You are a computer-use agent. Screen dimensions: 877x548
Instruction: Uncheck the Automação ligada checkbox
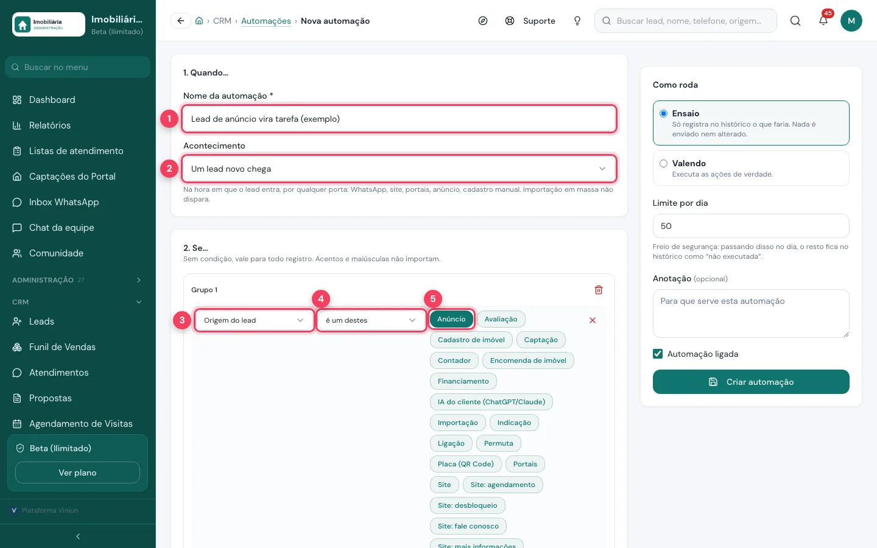(x=658, y=354)
